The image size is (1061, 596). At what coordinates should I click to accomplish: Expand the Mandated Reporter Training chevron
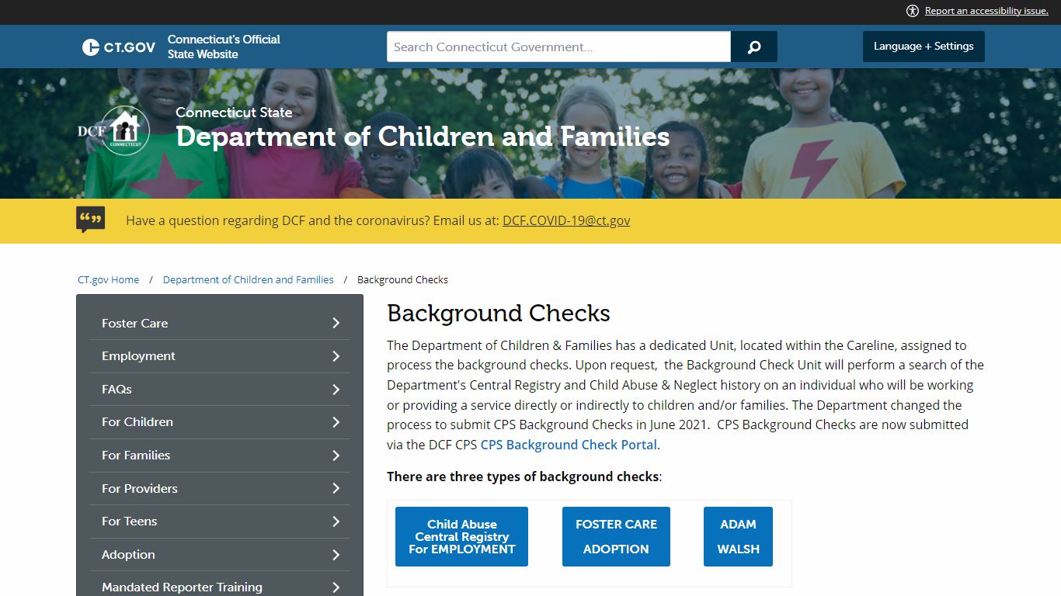pyautogui.click(x=336, y=587)
